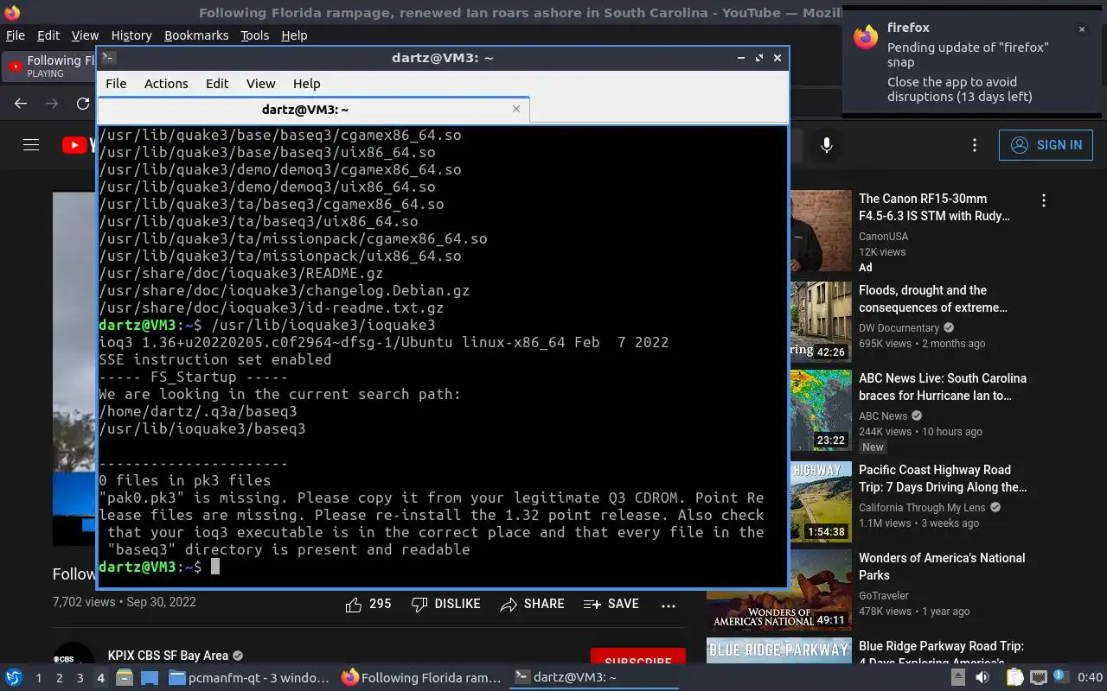
Task: Open YouTube settings three-dot menu
Action: [975, 145]
